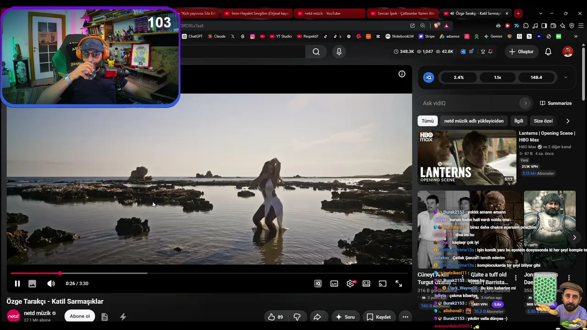Image resolution: width=587 pixels, height=330 pixels.
Task: Toggle theater mode in the player
Action: 366,284
